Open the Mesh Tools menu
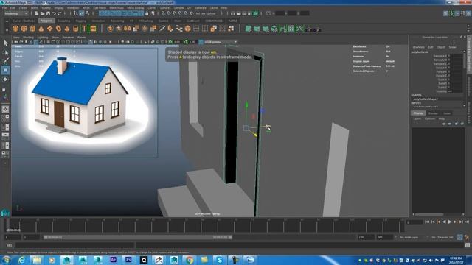 (117, 8)
